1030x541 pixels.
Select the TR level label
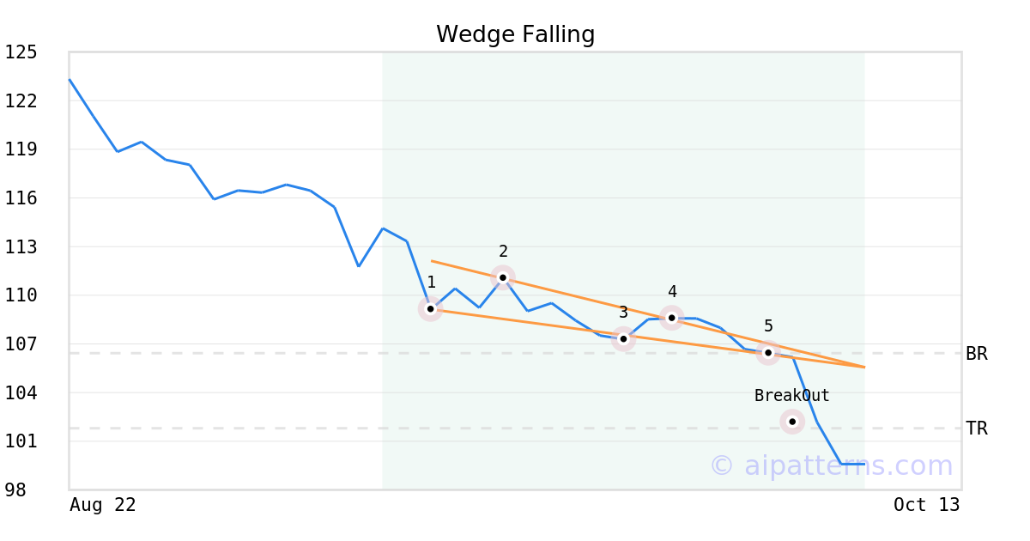click(x=976, y=429)
